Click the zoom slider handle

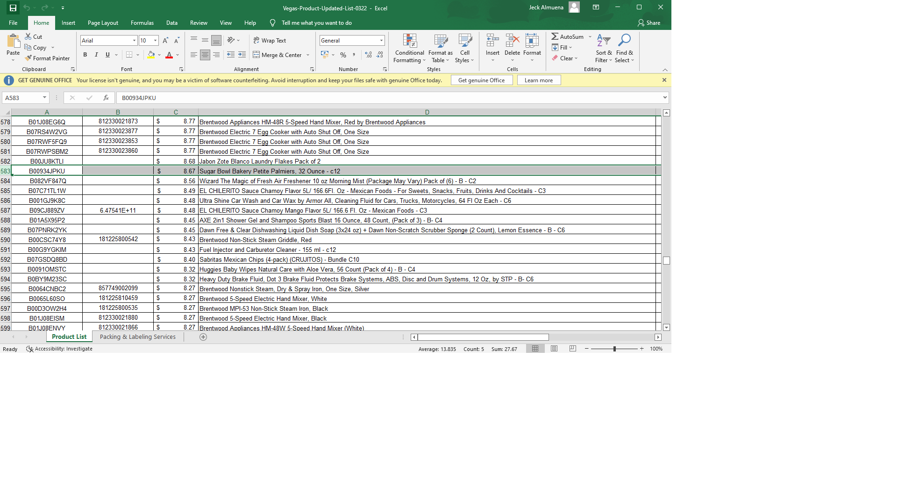click(614, 349)
